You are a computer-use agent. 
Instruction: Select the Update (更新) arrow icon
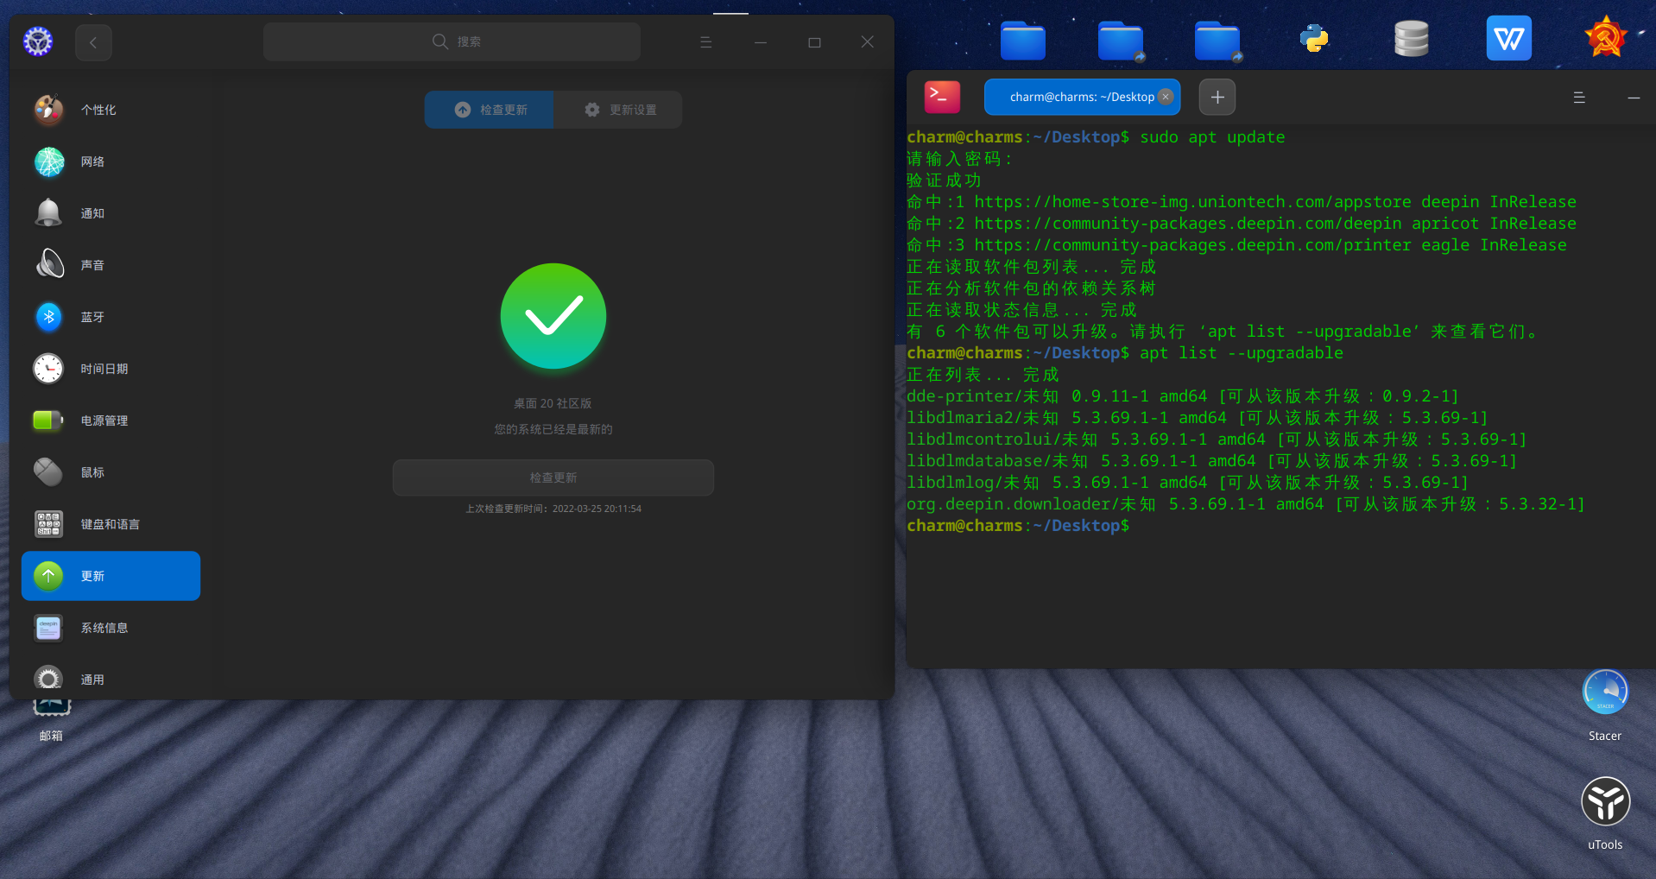[x=48, y=576]
